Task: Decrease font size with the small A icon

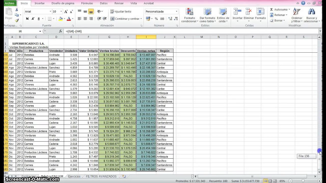Action: (72, 11)
